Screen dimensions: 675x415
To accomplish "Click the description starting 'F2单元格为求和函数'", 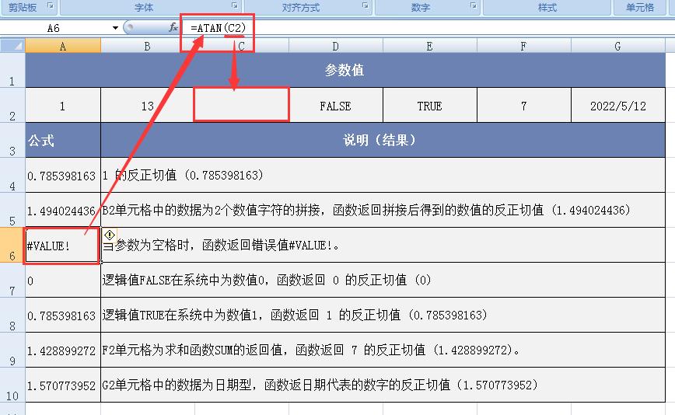I will click(383, 350).
